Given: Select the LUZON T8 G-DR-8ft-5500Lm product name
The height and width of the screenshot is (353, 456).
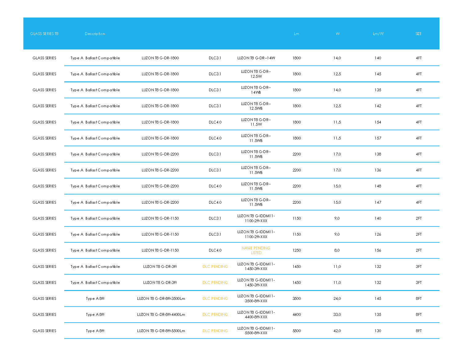Looking at the screenshot, I should point(161,331).
